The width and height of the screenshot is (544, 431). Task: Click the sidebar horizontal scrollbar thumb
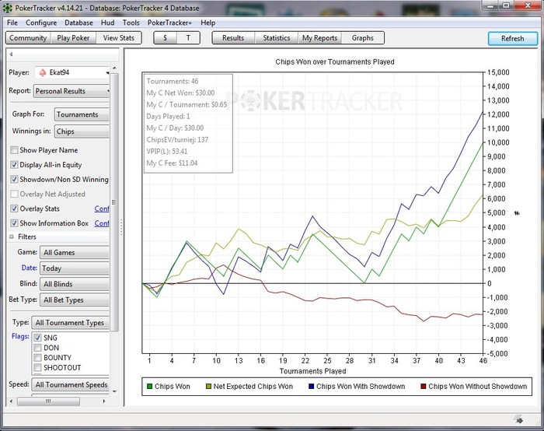coord(48,401)
